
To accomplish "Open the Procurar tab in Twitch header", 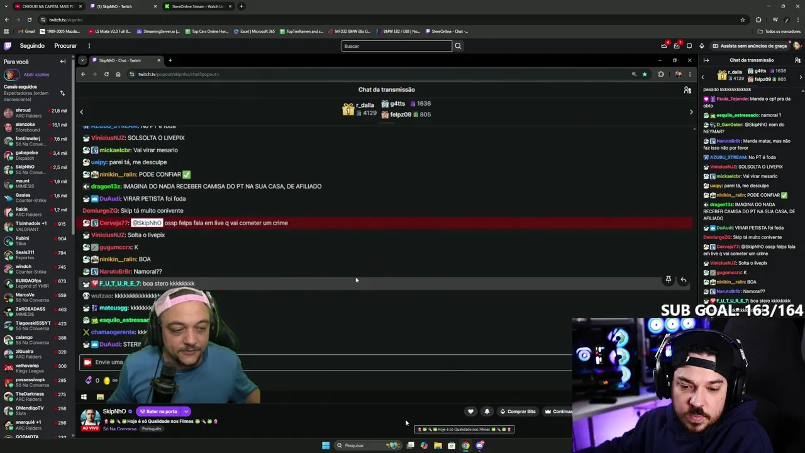I will coord(65,46).
